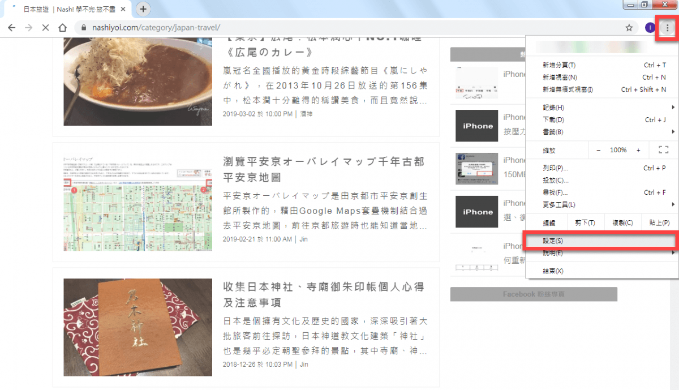Image resolution: width=679 pixels, height=390 pixels.
Task: Open article 瀏覽平安京オーバレイマップ title link
Action: tap(324, 170)
